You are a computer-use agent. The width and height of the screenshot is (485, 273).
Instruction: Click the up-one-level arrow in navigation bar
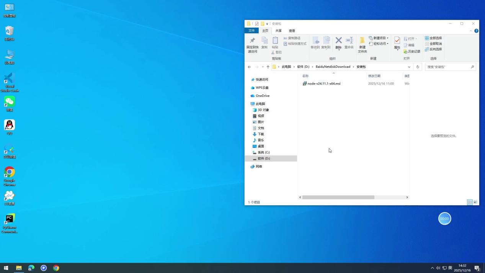pyautogui.click(x=268, y=67)
